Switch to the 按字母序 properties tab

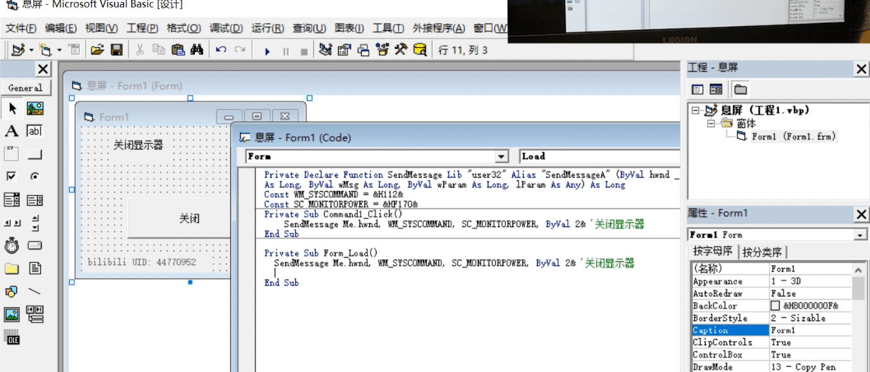coord(713,251)
